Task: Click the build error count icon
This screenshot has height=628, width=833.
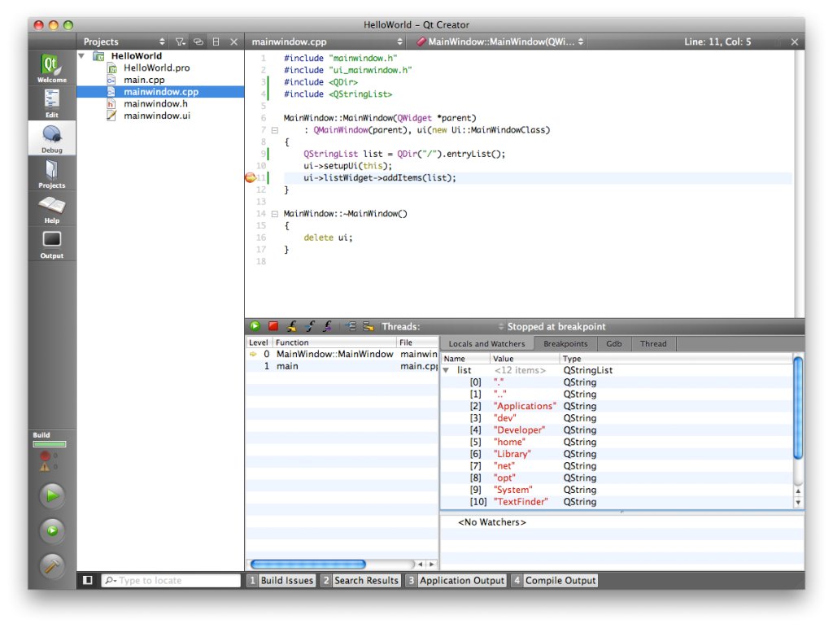Action: pos(46,456)
